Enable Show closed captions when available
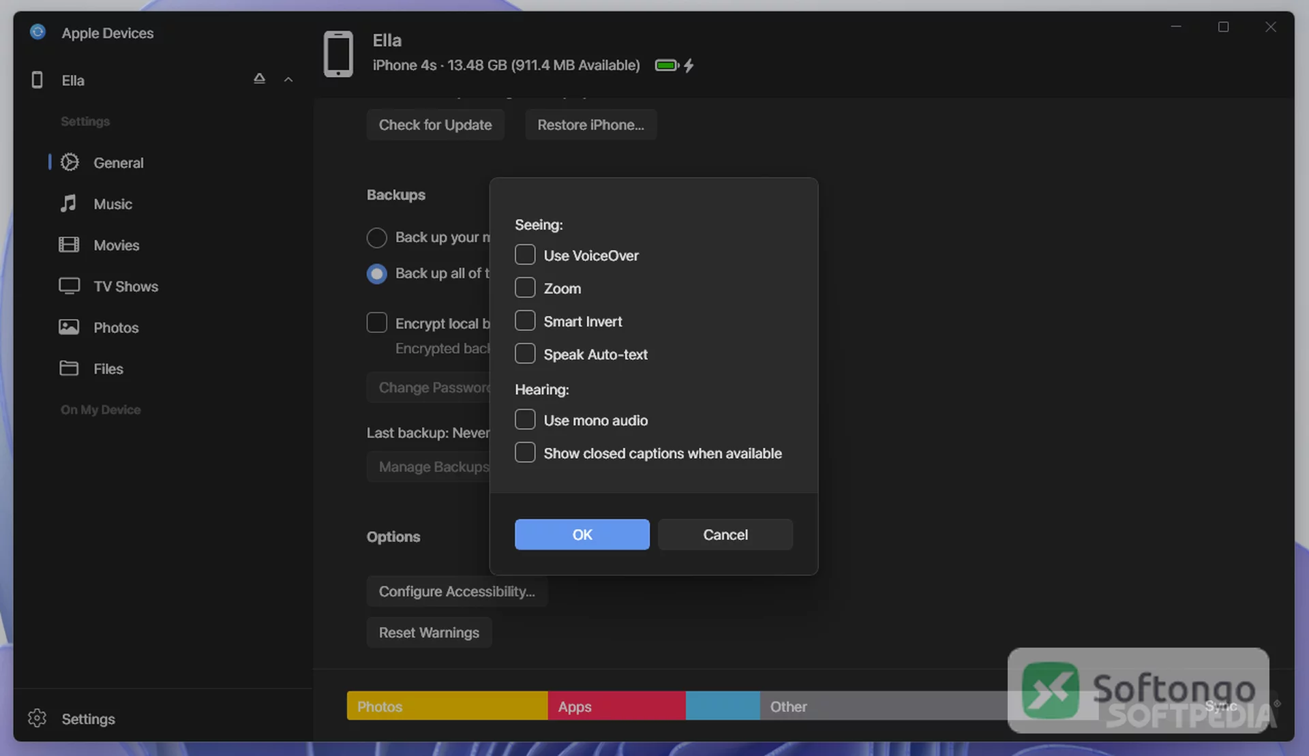The image size is (1309, 756). 525,453
